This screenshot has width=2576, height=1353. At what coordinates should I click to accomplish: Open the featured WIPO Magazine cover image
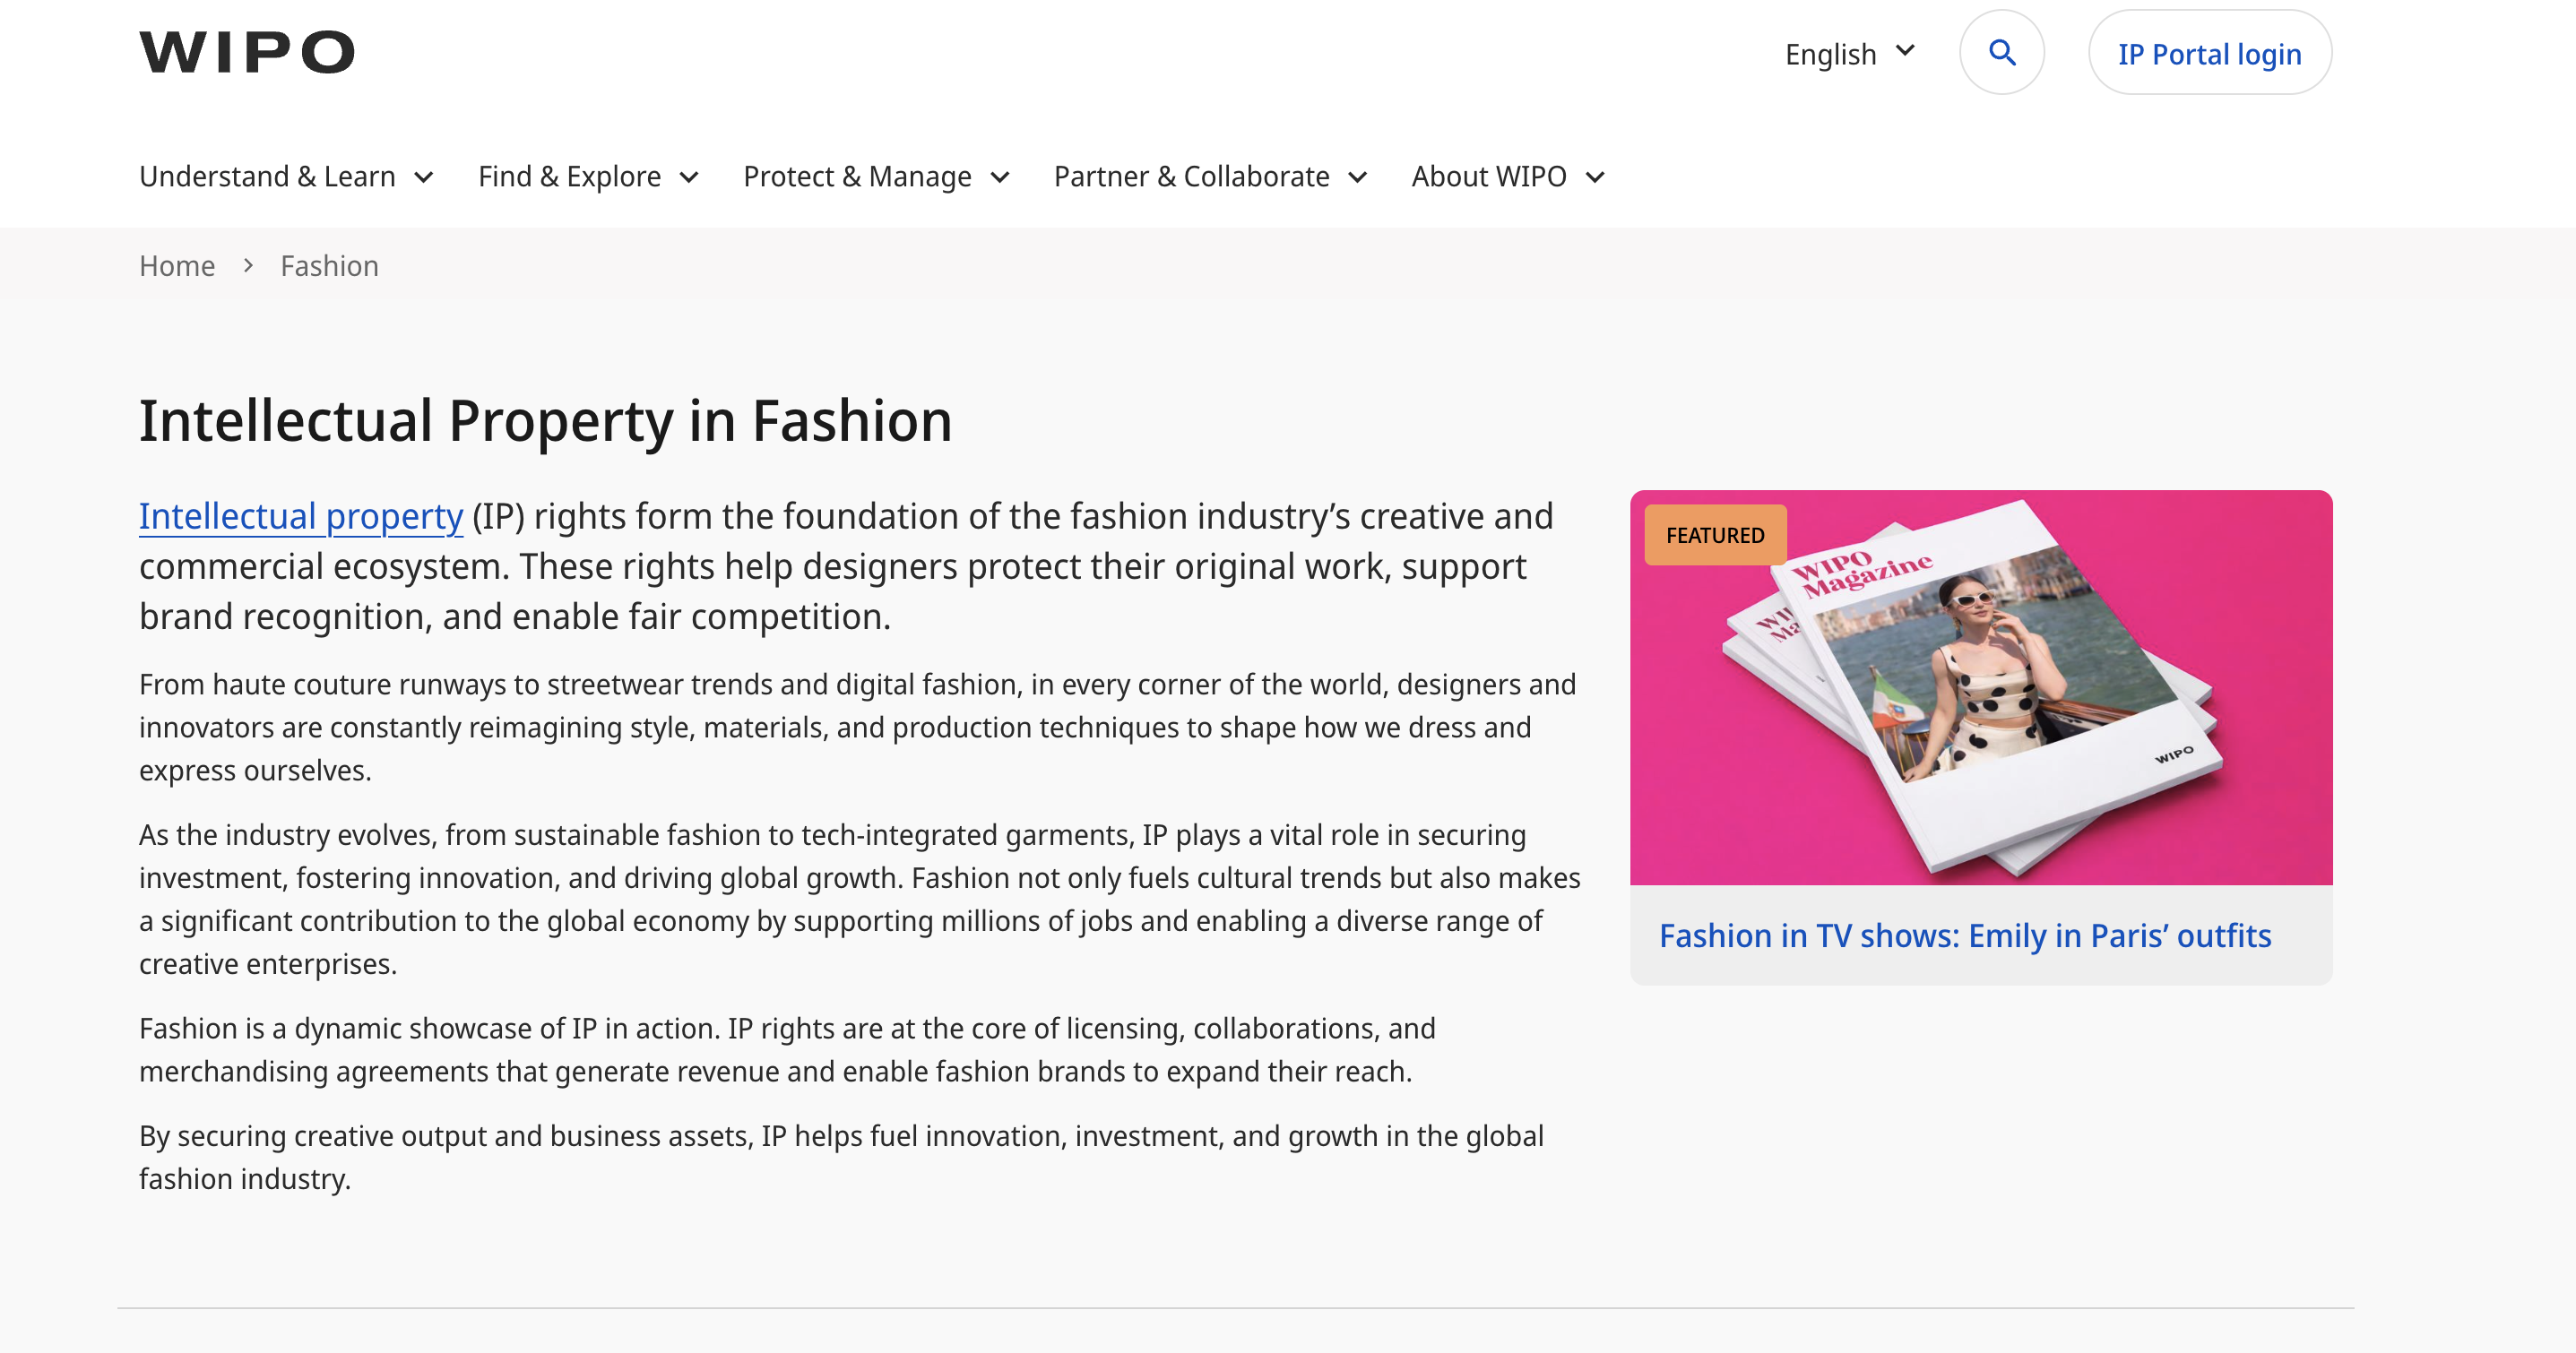pyautogui.click(x=1981, y=687)
